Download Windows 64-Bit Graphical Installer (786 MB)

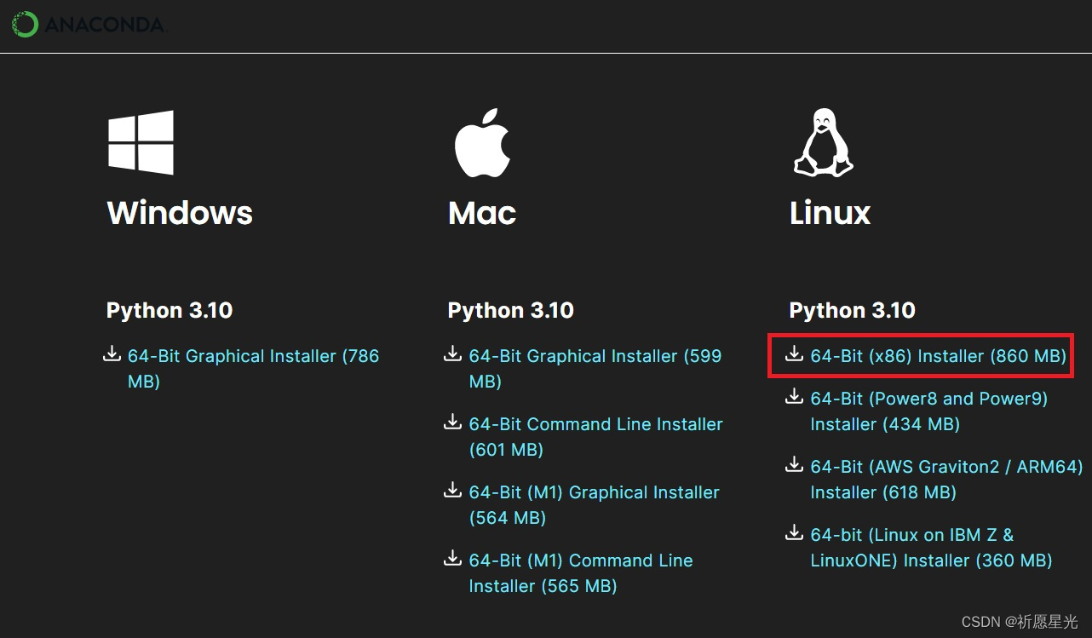pyautogui.click(x=254, y=369)
